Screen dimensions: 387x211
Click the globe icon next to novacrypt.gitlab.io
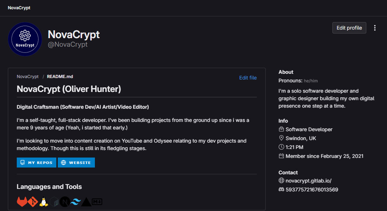(281, 180)
